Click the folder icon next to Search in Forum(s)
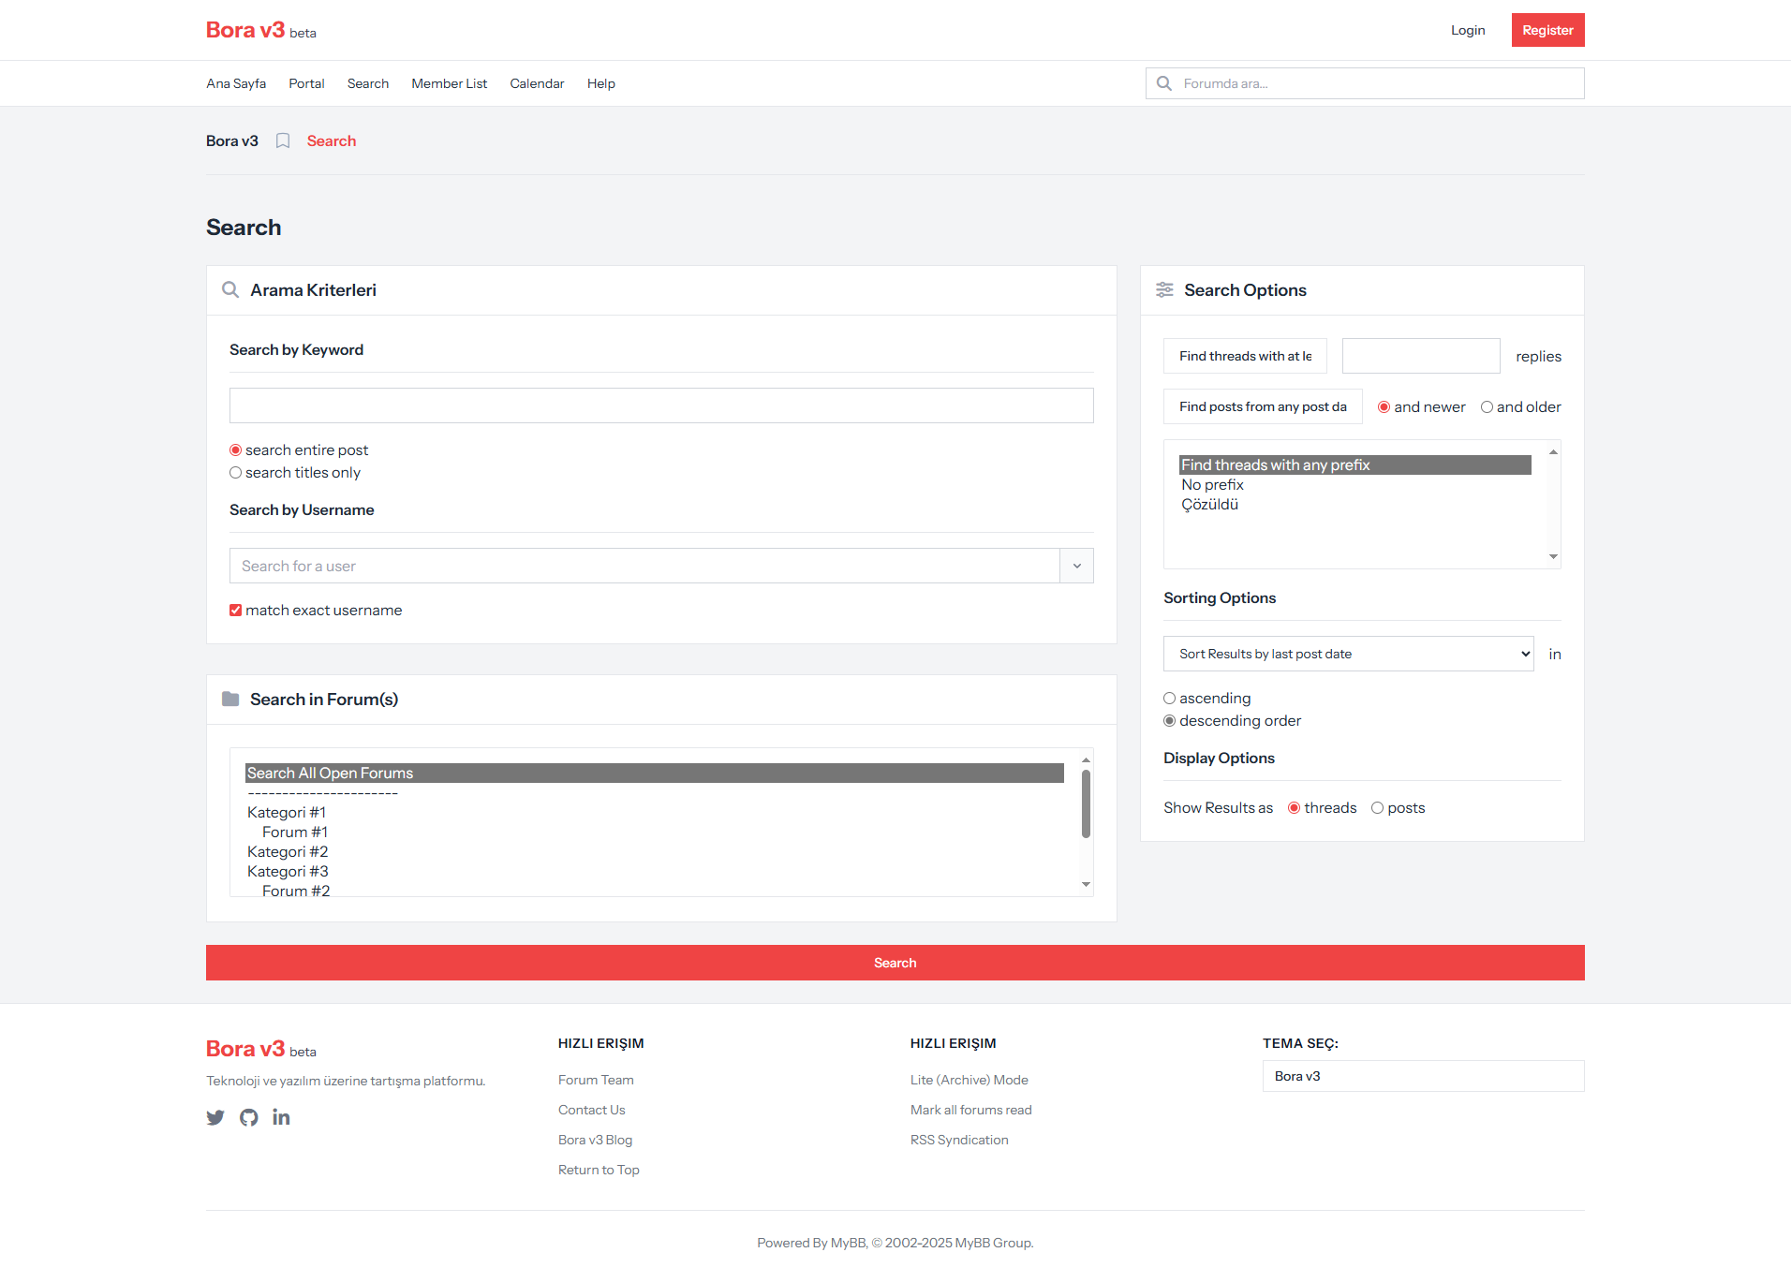The width and height of the screenshot is (1791, 1282). 230,700
